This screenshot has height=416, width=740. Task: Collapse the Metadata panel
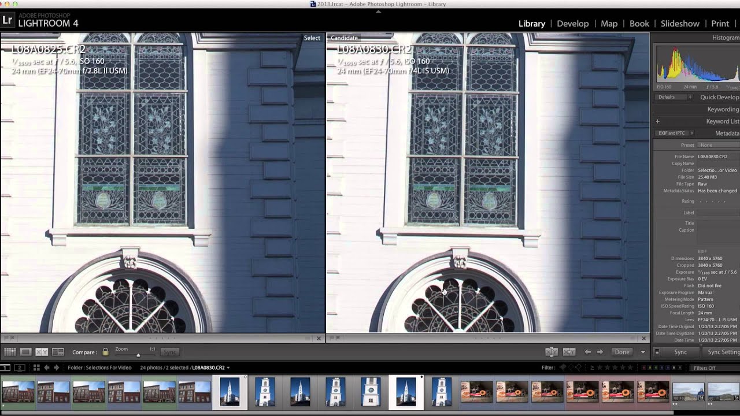[727, 133]
